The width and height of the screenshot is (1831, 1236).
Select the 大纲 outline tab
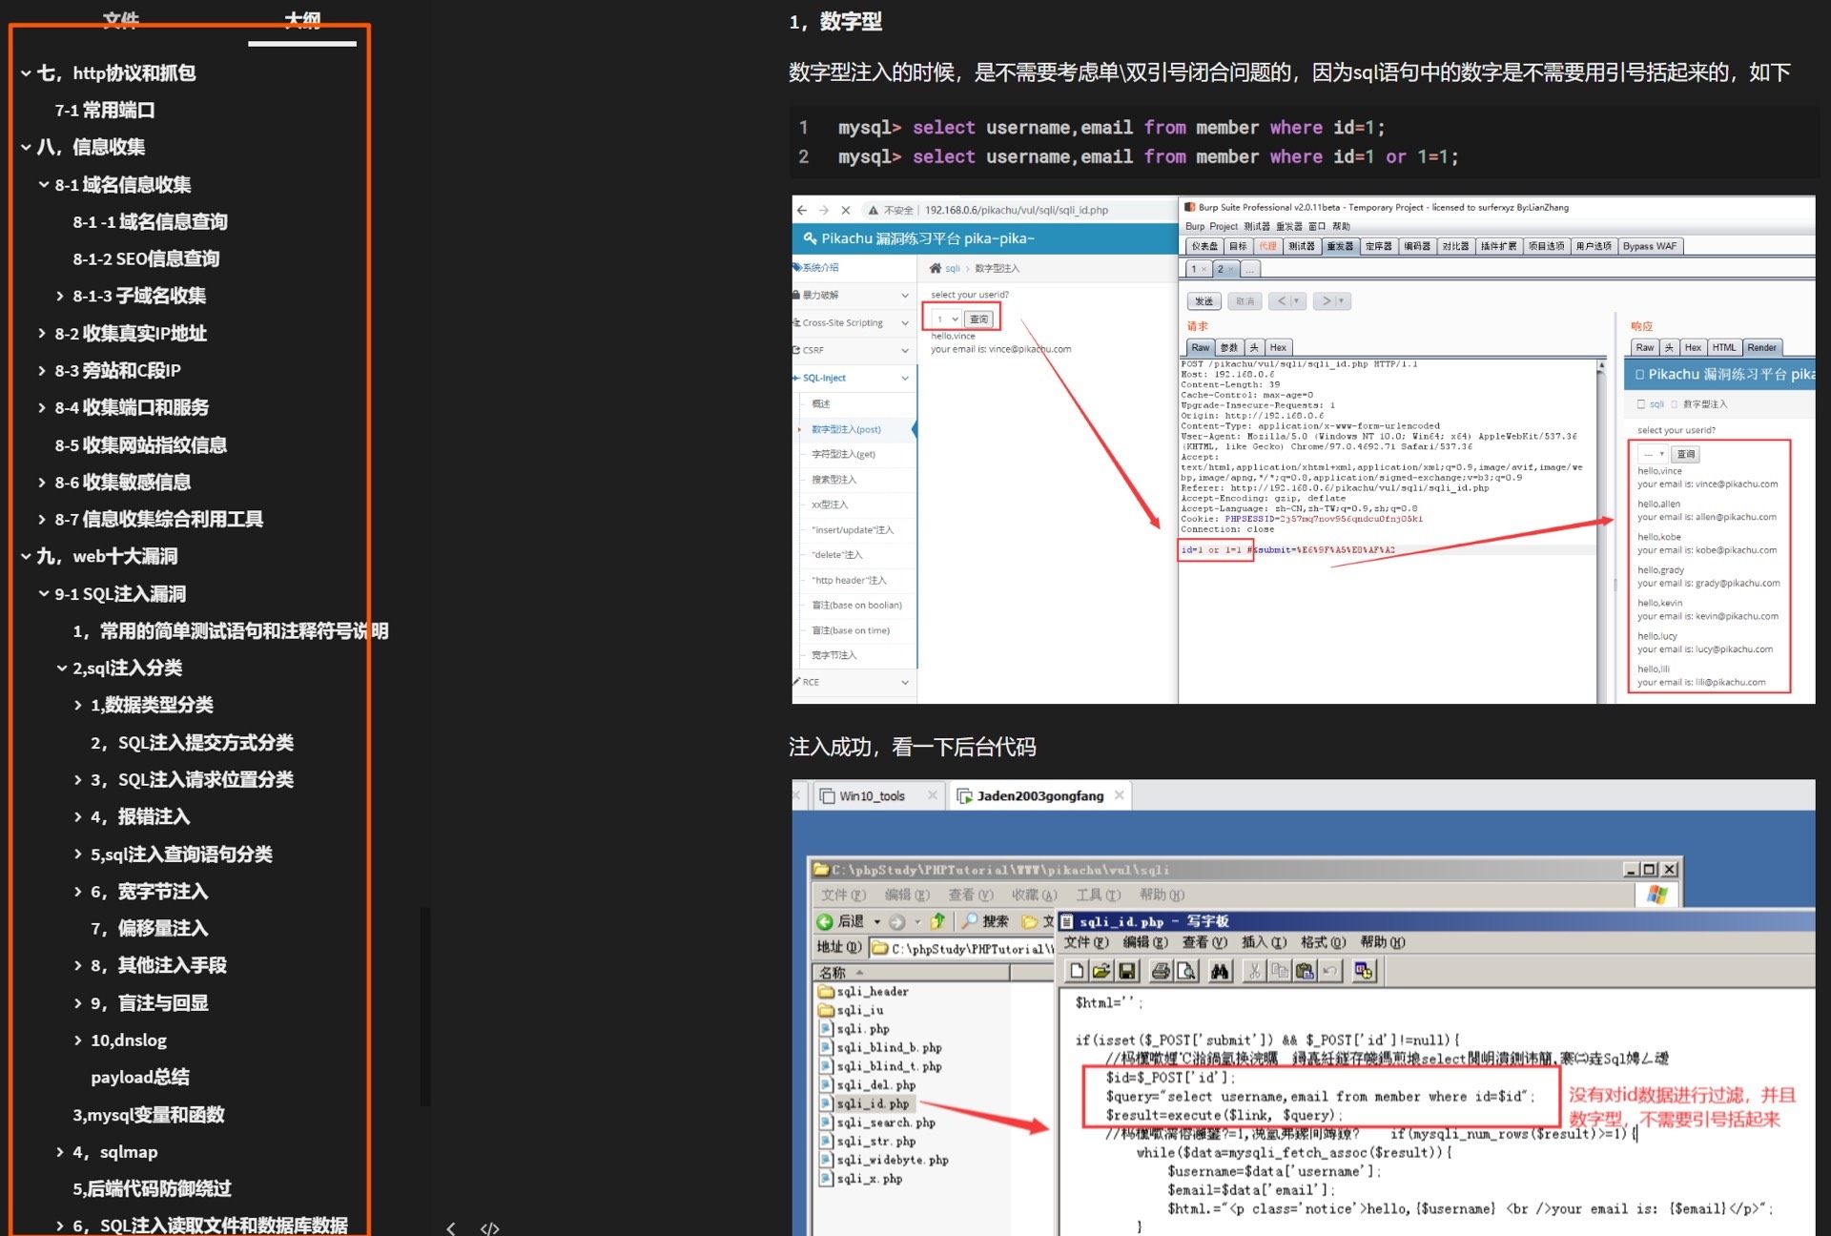click(302, 19)
